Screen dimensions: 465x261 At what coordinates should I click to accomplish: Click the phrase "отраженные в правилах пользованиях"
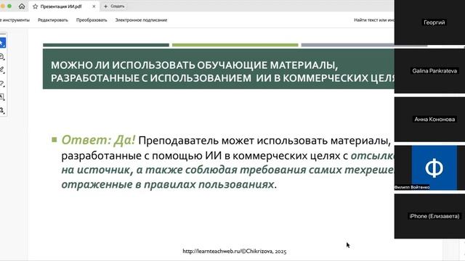click(x=168, y=184)
